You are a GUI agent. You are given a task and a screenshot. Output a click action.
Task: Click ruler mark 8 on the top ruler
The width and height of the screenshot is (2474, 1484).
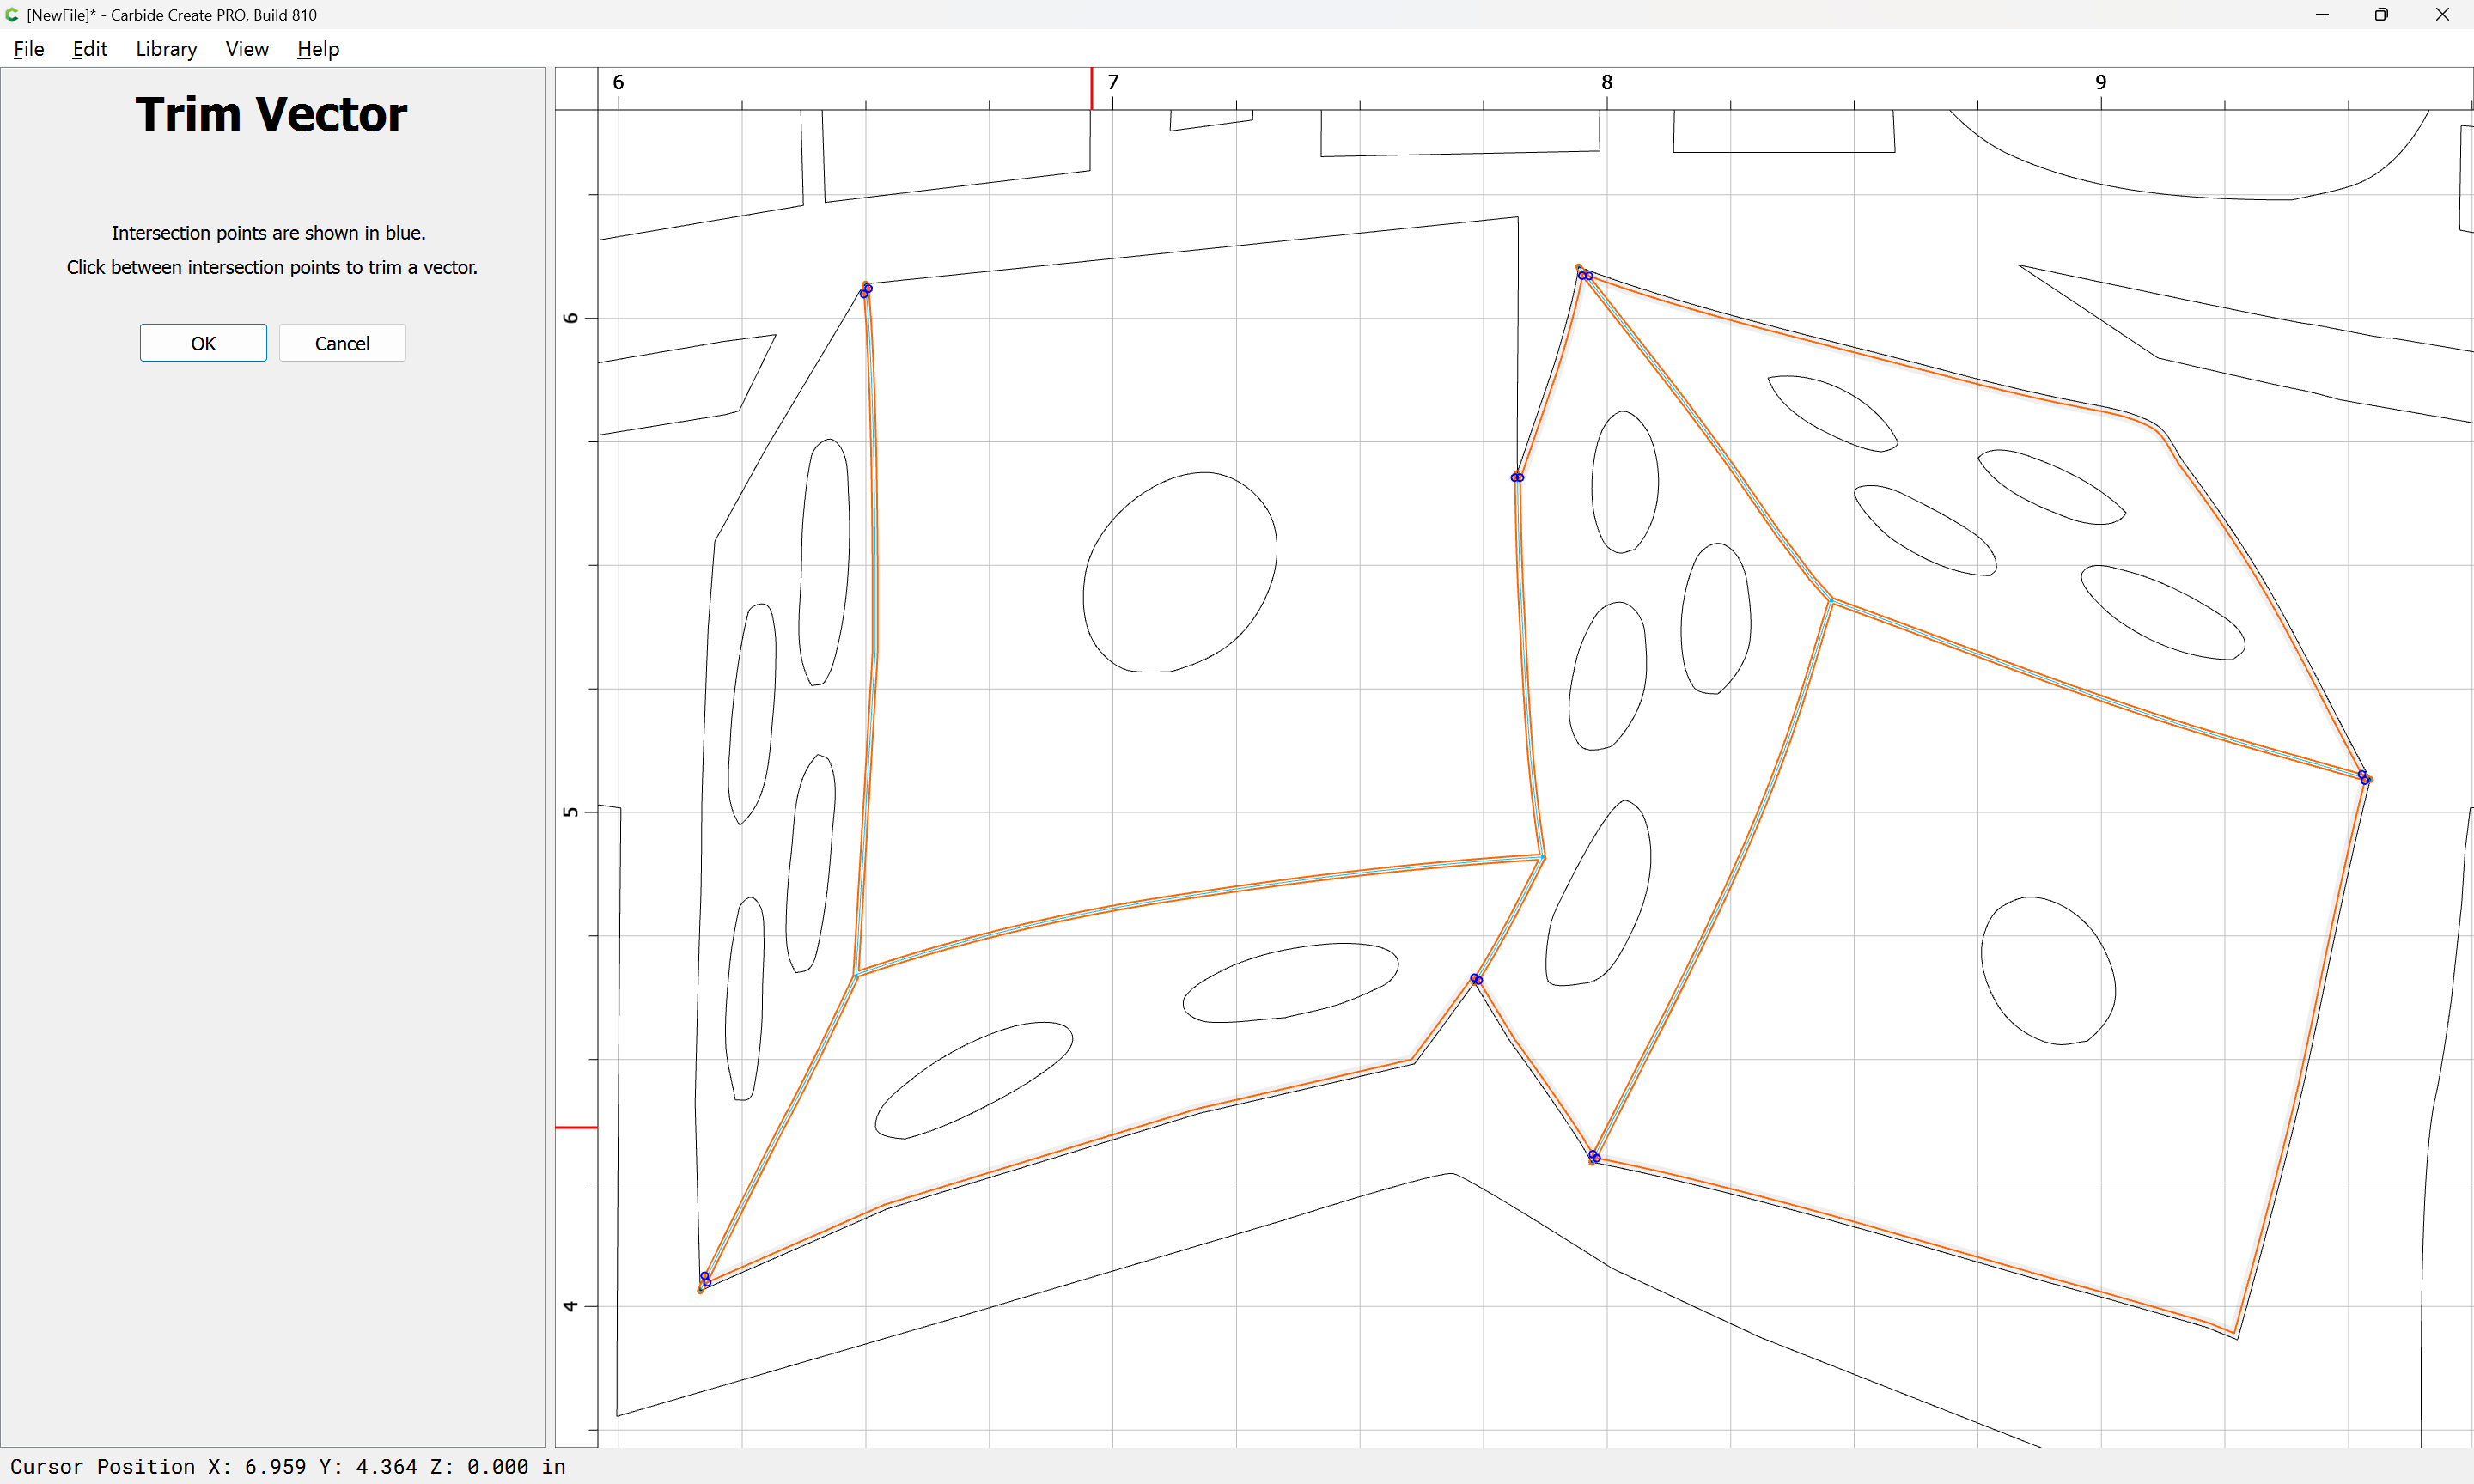click(x=1607, y=82)
